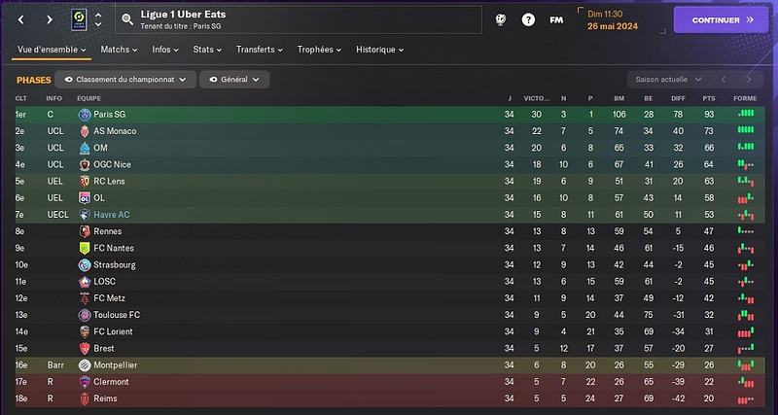Click the search magnifier icon
This screenshot has height=415, width=778.
coord(127,19)
